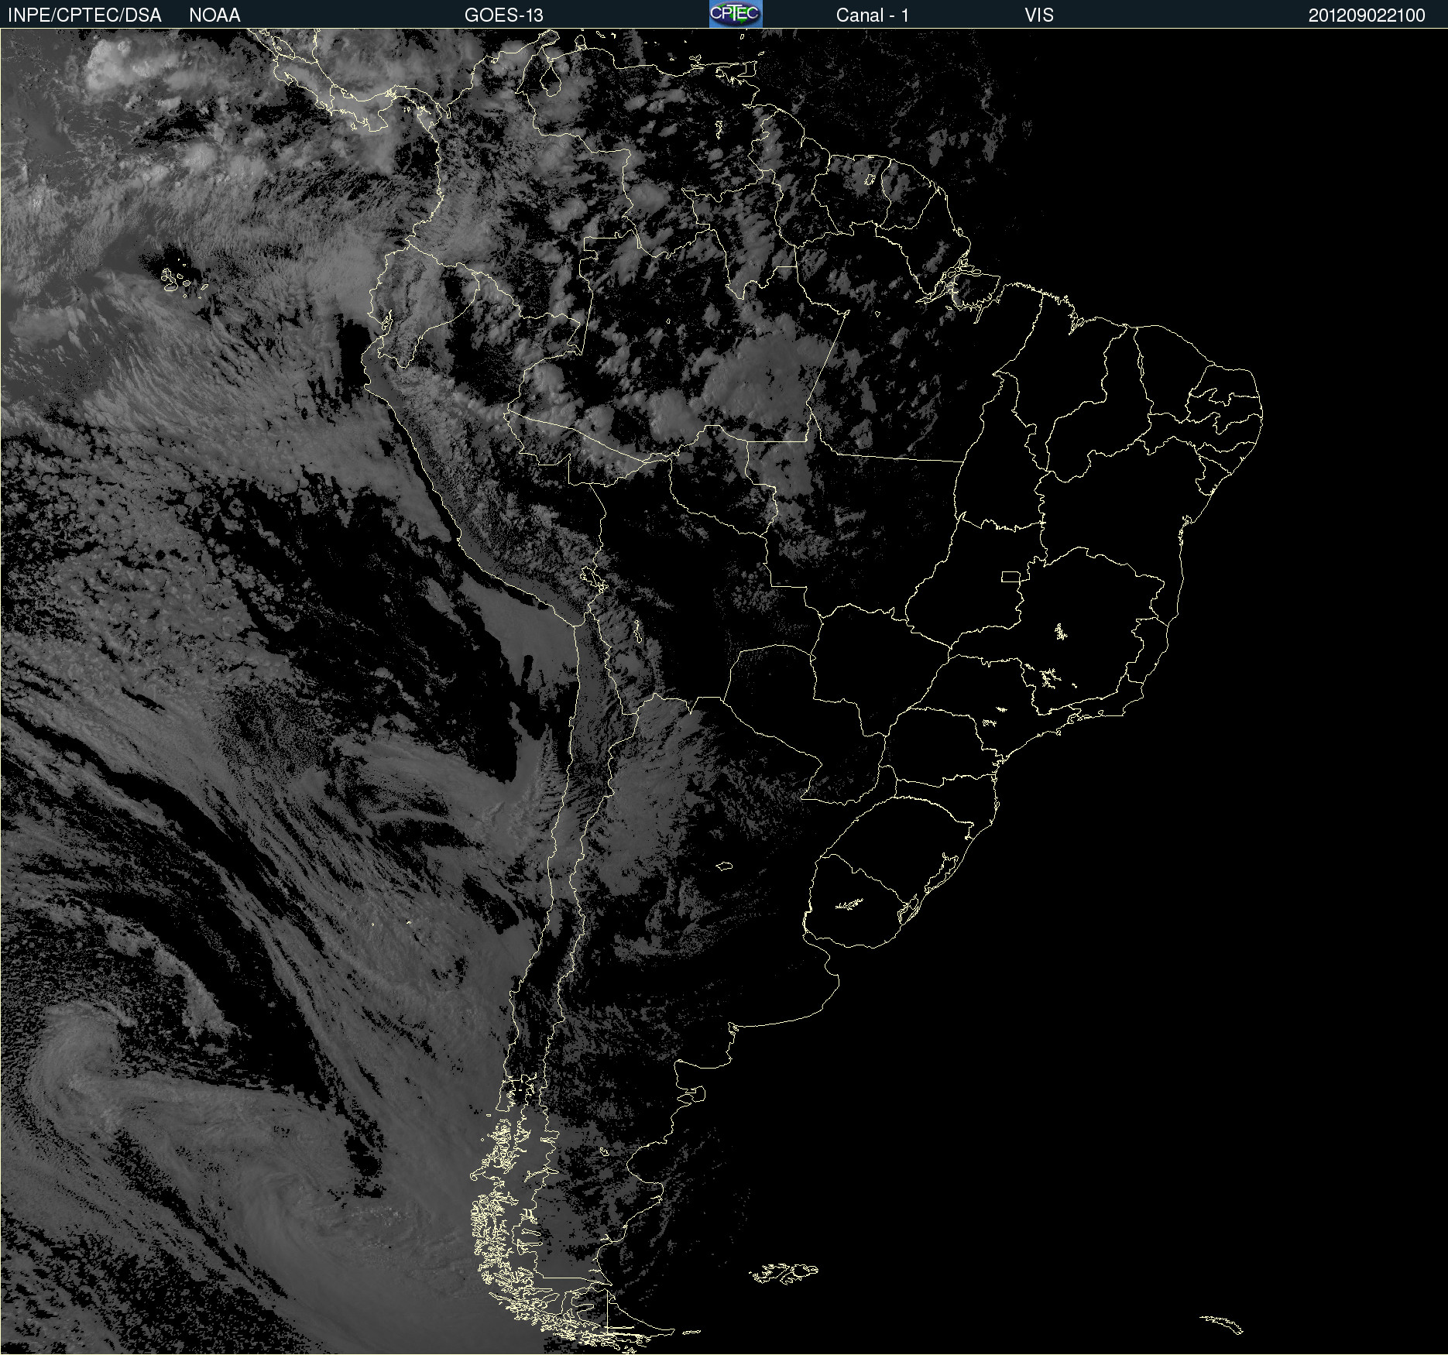Click the NOAA label in the header
This screenshot has height=1355, width=1448.
[214, 15]
